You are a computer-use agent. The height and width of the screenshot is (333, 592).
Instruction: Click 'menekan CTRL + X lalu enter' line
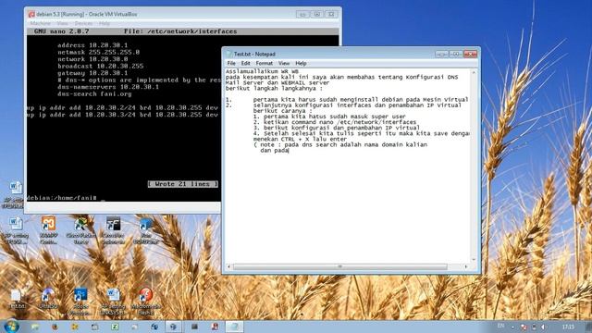point(300,140)
